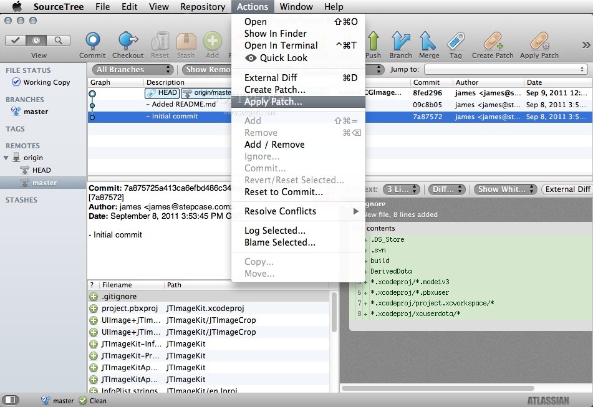This screenshot has height=407, width=593.
Task: Click the Tag toolbar icon
Action: click(456, 41)
